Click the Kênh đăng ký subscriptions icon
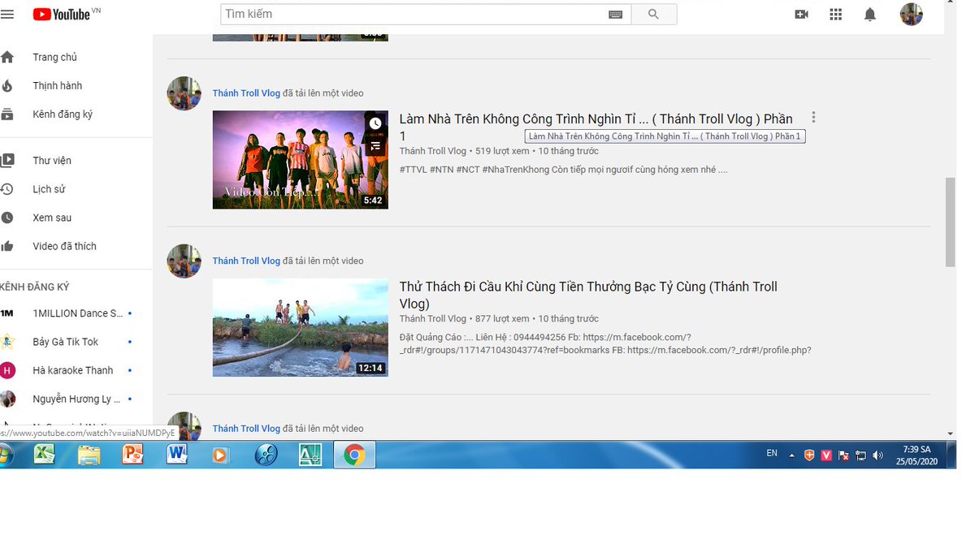The image size is (975, 548). tap(7, 114)
